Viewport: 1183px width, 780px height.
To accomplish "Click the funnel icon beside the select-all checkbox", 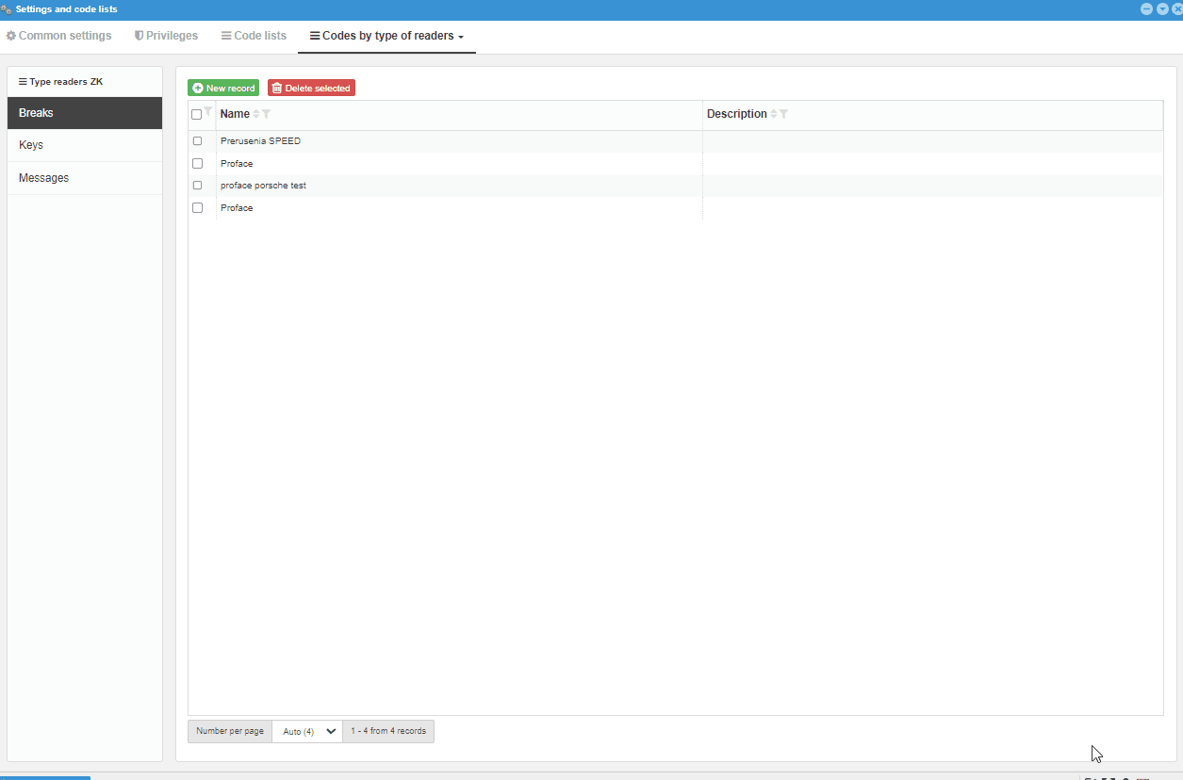I will (x=208, y=111).
